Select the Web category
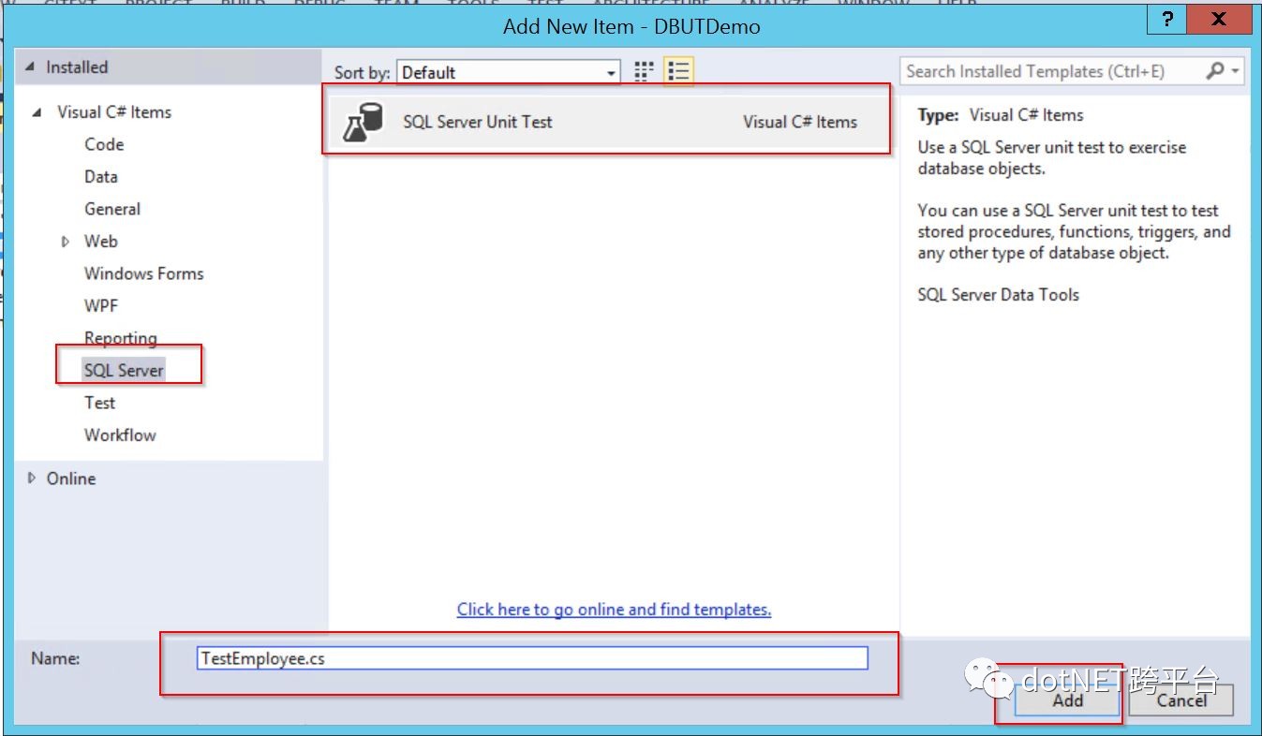This screenshot has width=1262, height=736. (x=101, y=242)
